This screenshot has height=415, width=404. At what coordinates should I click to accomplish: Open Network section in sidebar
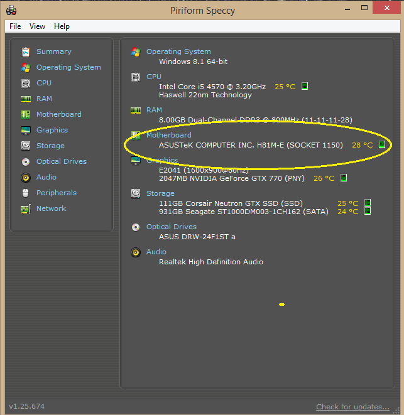pos(51,208)
